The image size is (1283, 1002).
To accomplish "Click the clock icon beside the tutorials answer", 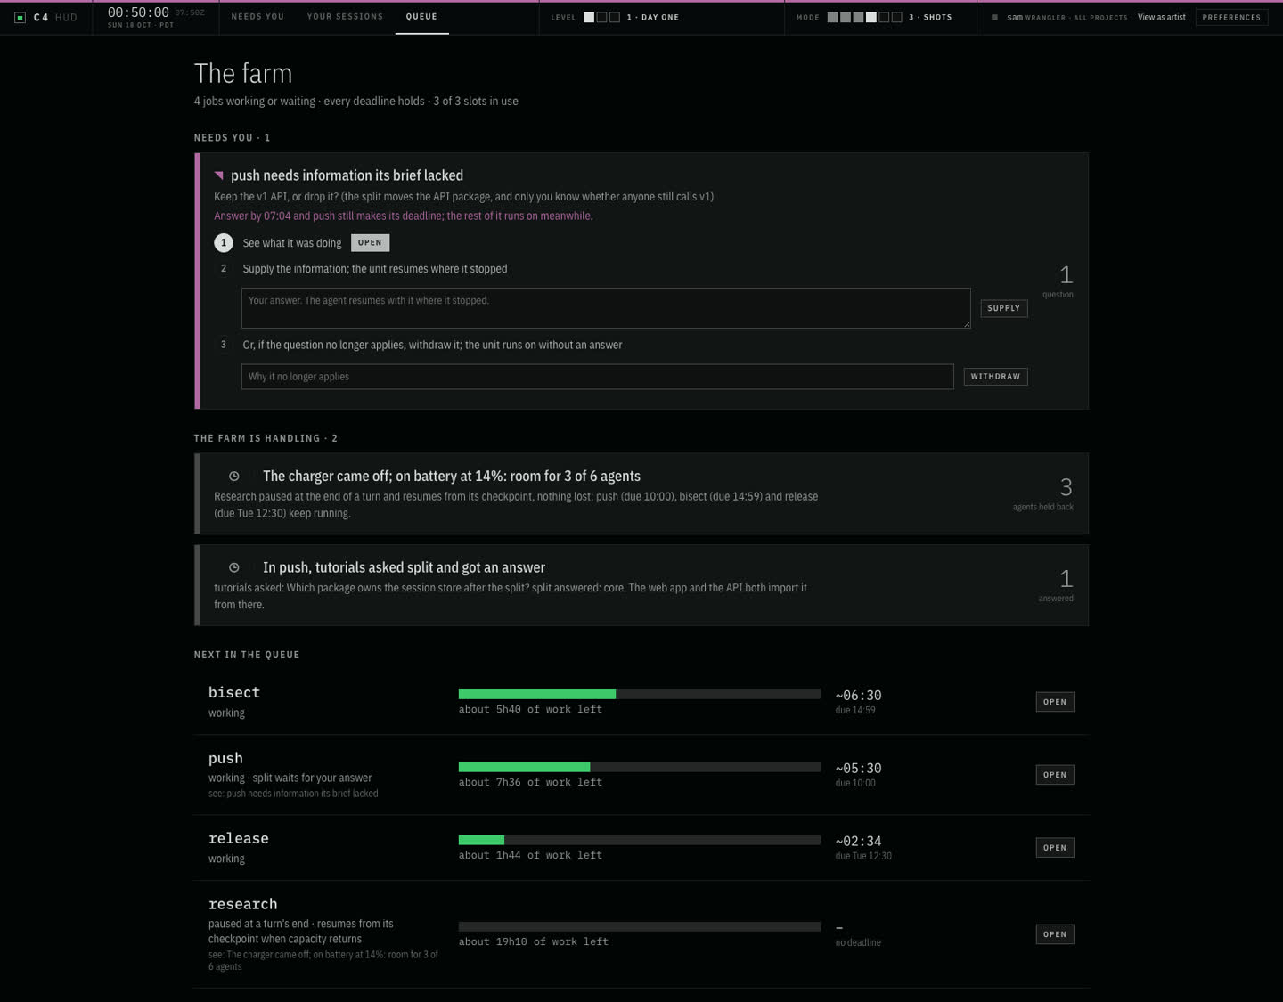I will click(x=234, y=567).
